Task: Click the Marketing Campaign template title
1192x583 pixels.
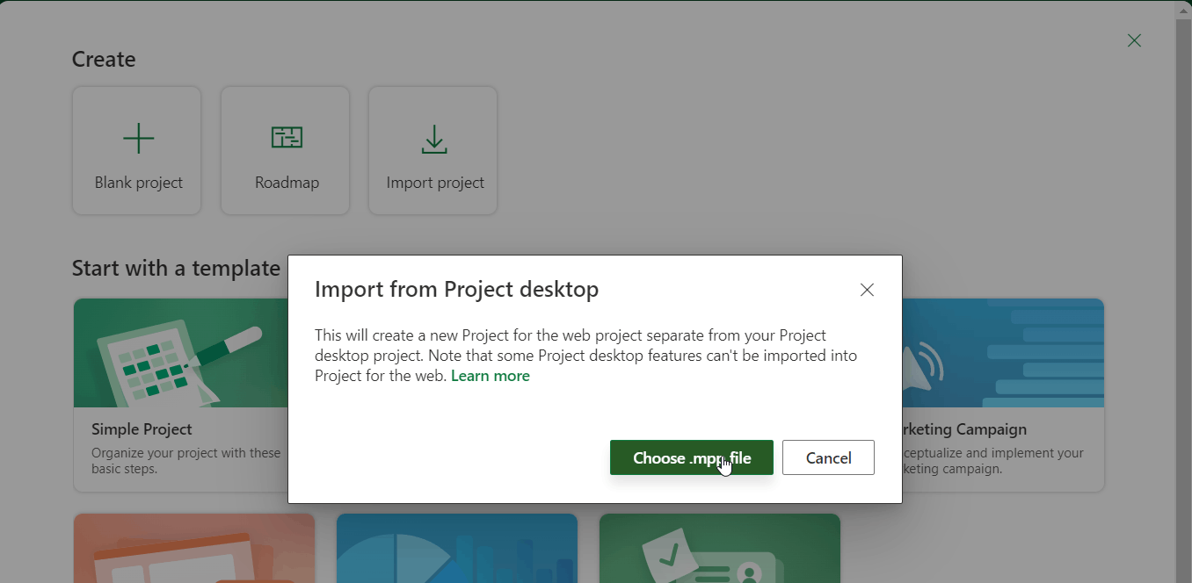Action: (x=964, y=429)
